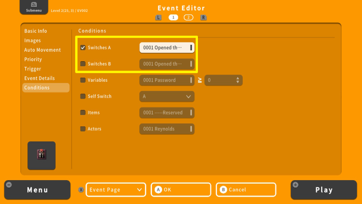The height and width of the screenshot is (204, 362).
Task: Select Trigger in the sidebar
Action: click(x=32, y=69)
